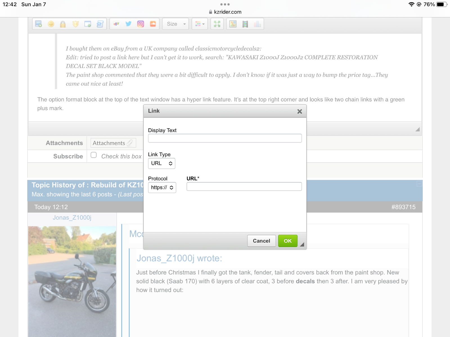The image size is (450, 337).
Task: Click the Display Text input field
Action: pyautogui.click(x=225, y=138)
